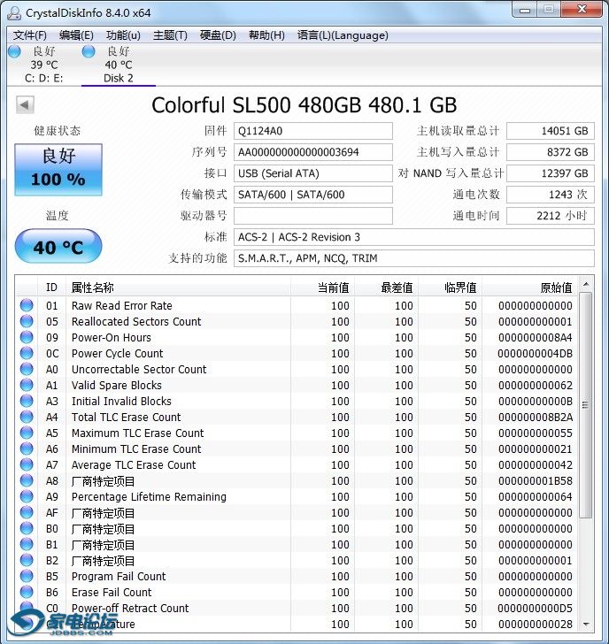Viewport: 609px width, 644px height.
Task: Click the status orb for Uncorrectable Sector Count
Action: pos(27,369)
